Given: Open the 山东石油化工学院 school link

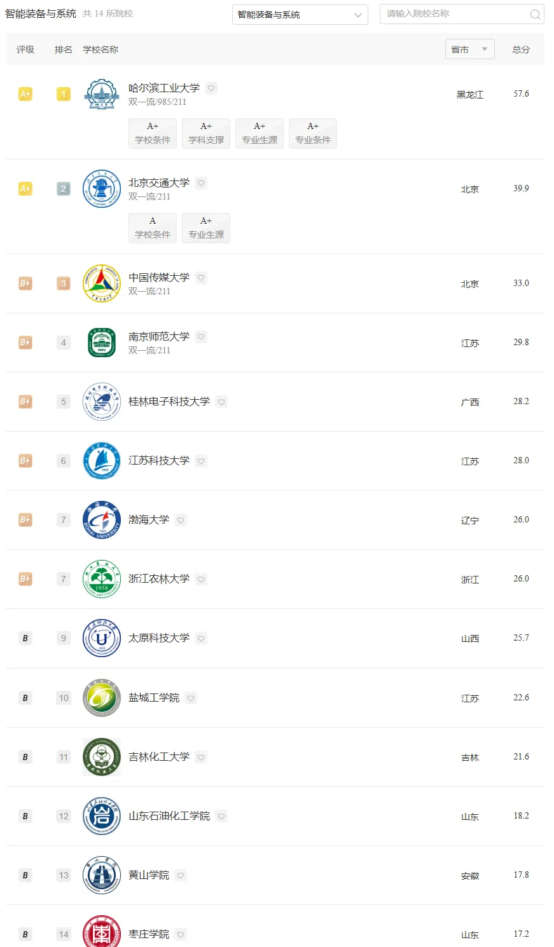Looking at the screenshot, I should pos(169,816).
